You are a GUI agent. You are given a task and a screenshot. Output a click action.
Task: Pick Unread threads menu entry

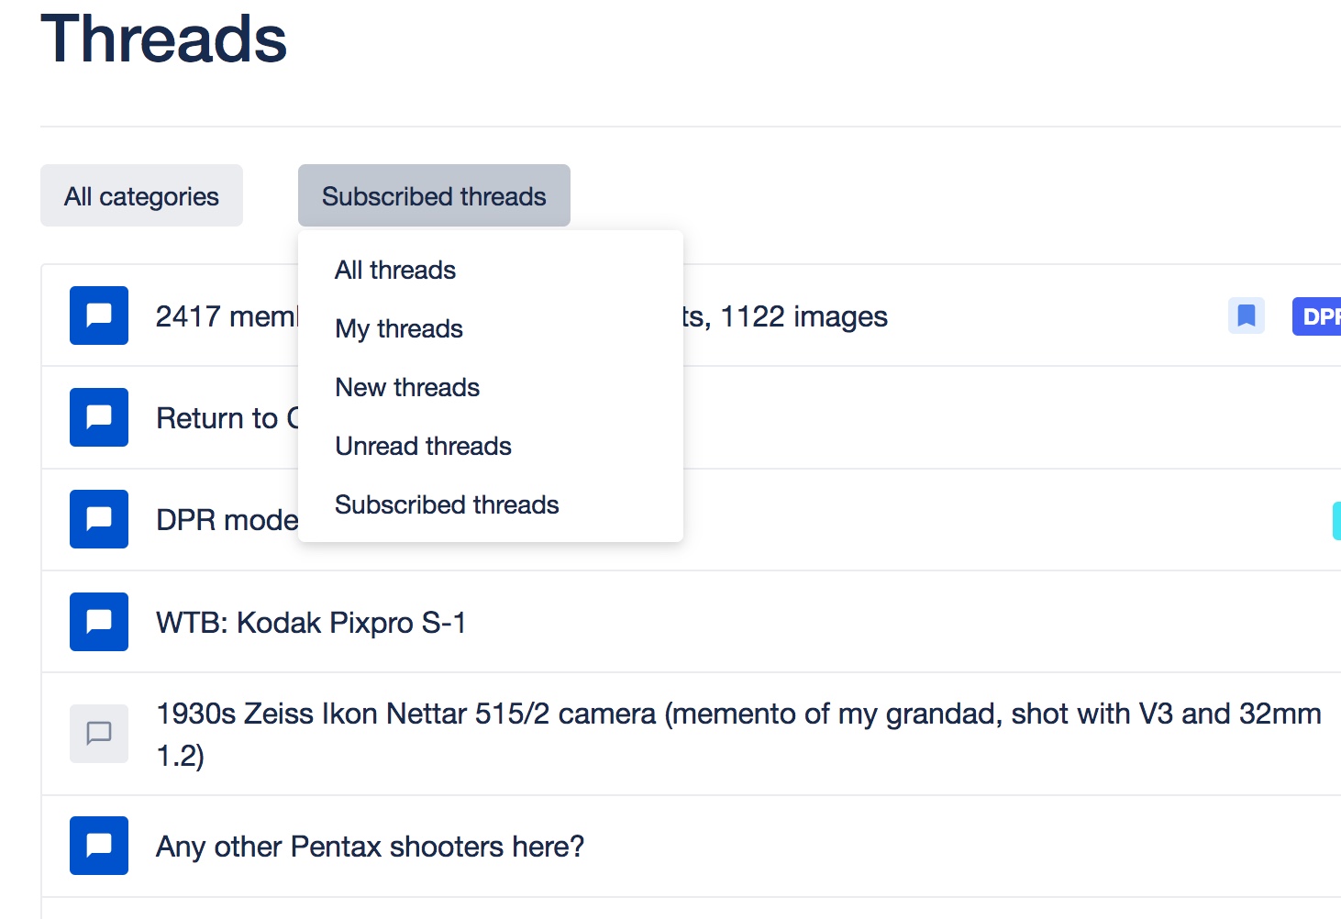[423, 447]
